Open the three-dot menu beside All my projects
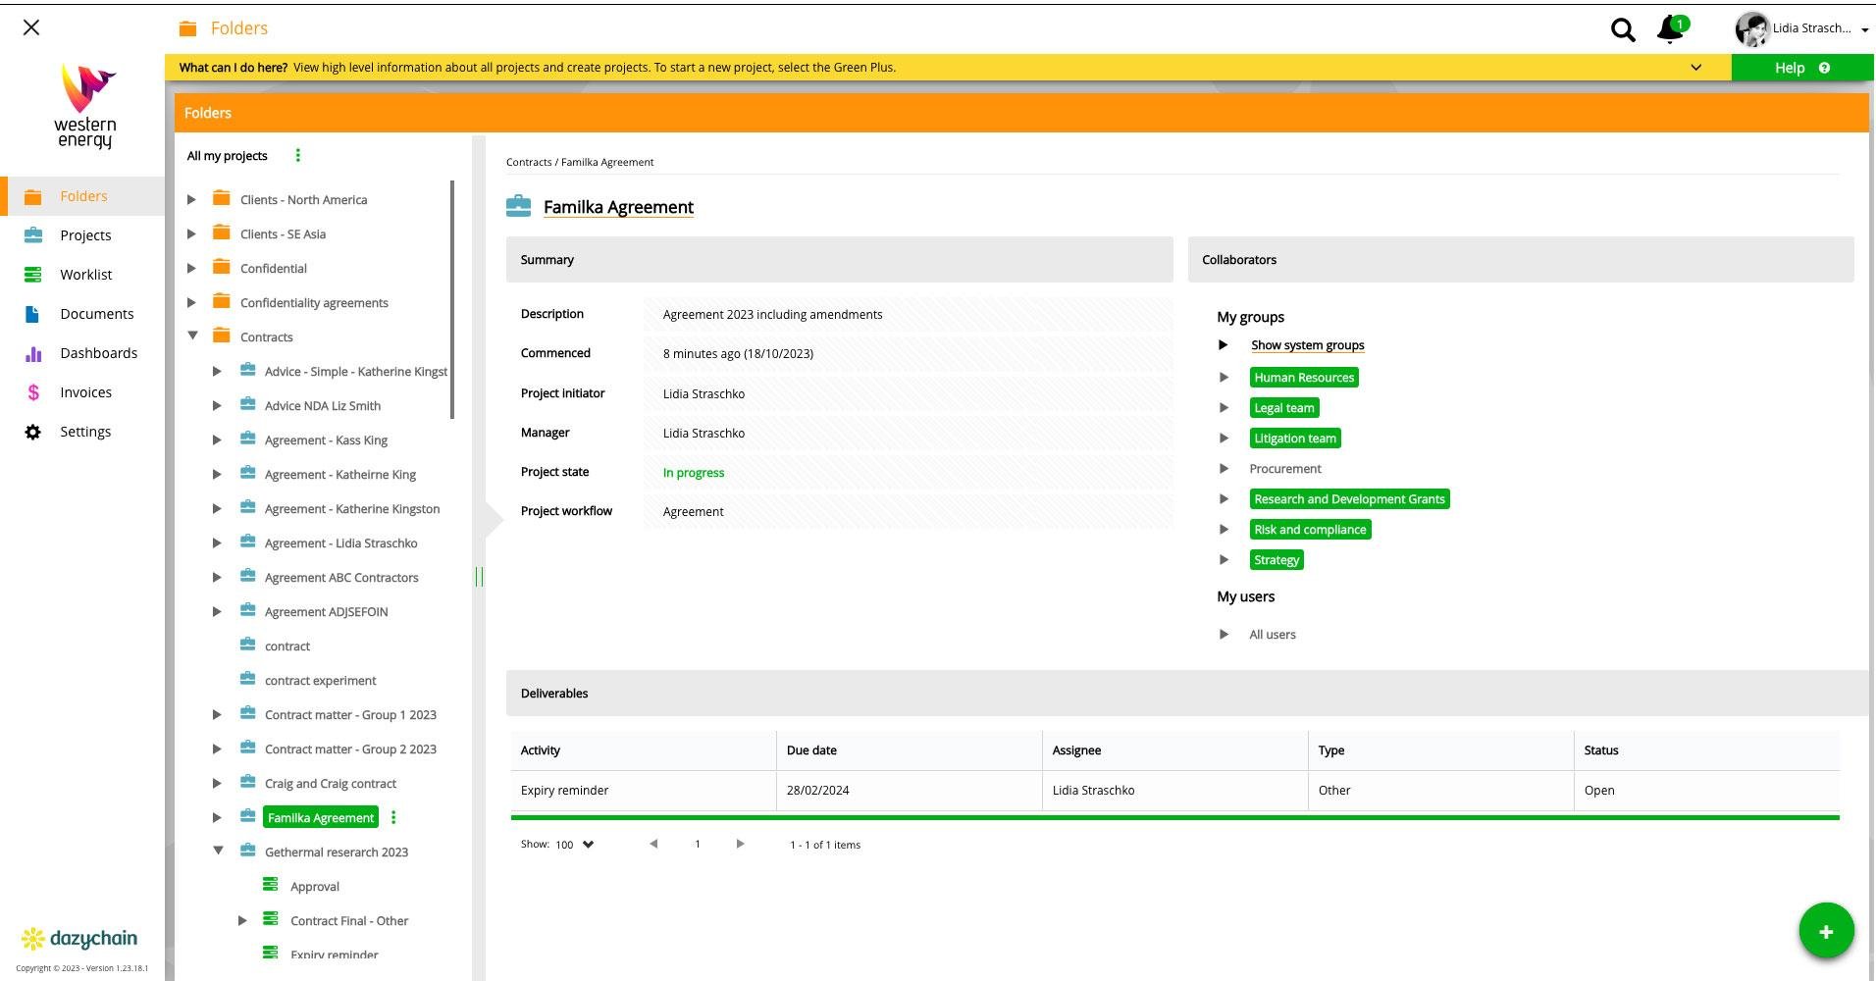The width and height of the screenshot is (1876, 981). pyautogui.click(x=298, y=155)
